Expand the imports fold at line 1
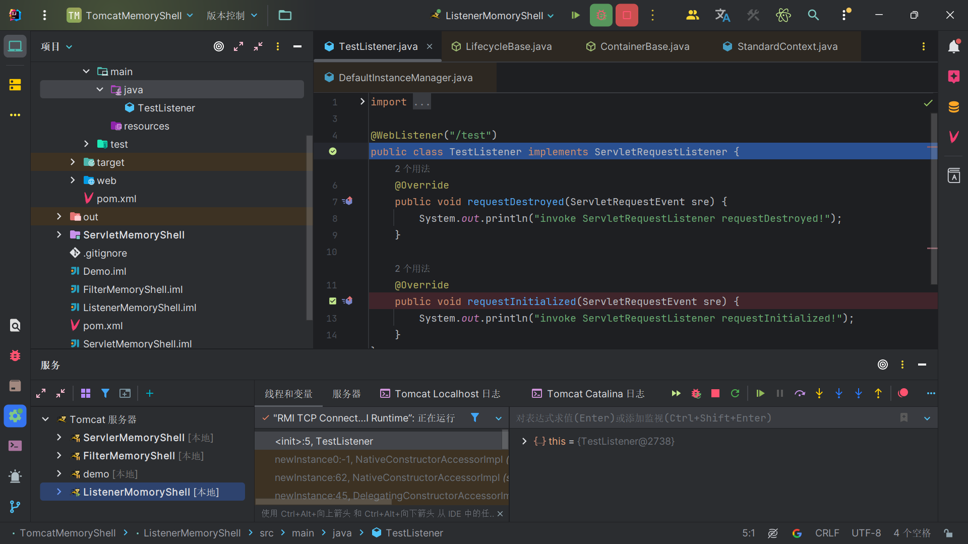 362,102
